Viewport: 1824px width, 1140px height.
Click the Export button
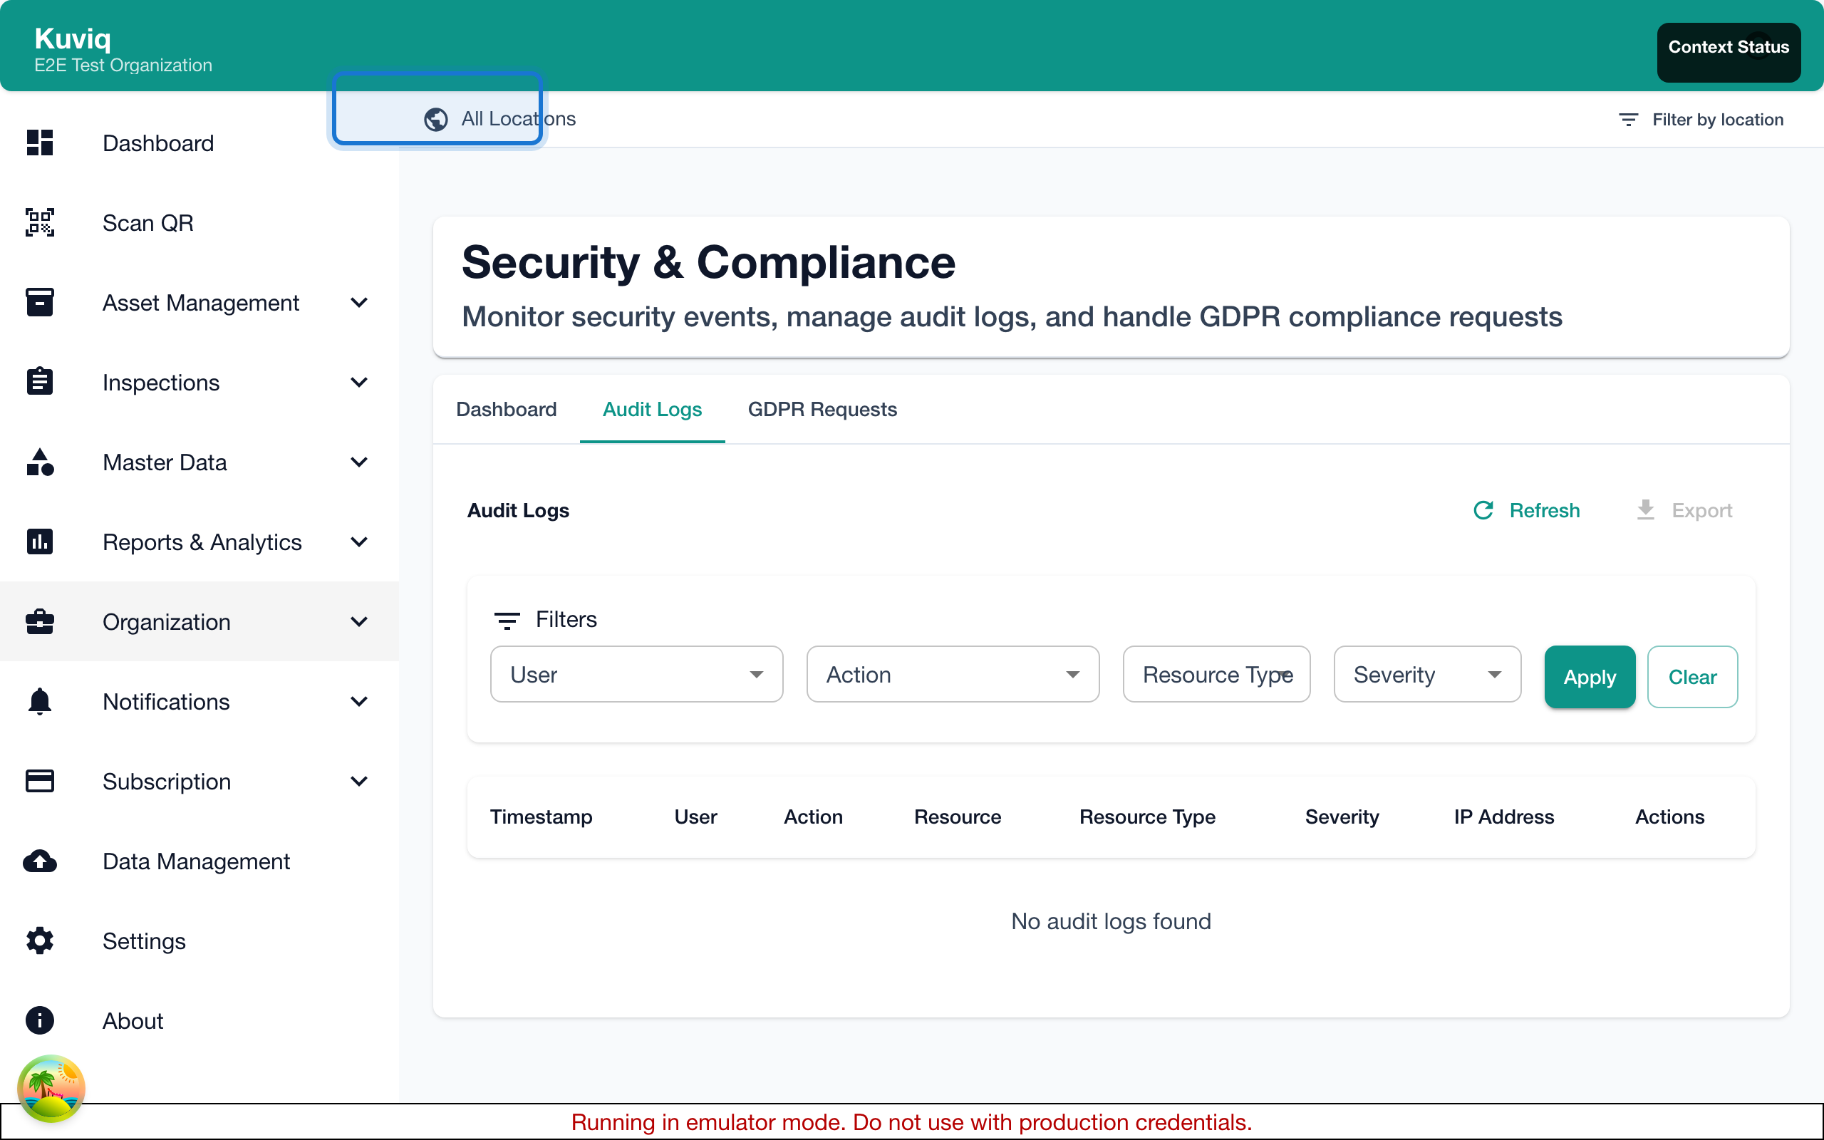pyautogui.click(x=1684, y=510)
